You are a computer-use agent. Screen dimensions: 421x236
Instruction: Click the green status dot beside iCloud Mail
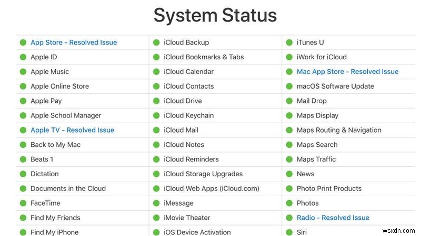click(156, 130)
